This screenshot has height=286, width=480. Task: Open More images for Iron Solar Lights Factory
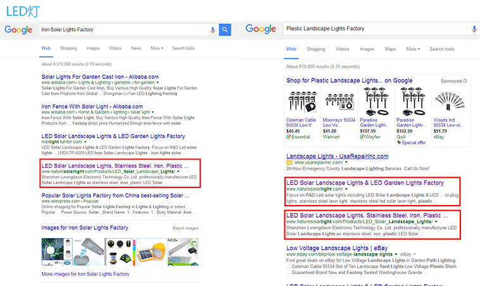click(x=85, y=274)
